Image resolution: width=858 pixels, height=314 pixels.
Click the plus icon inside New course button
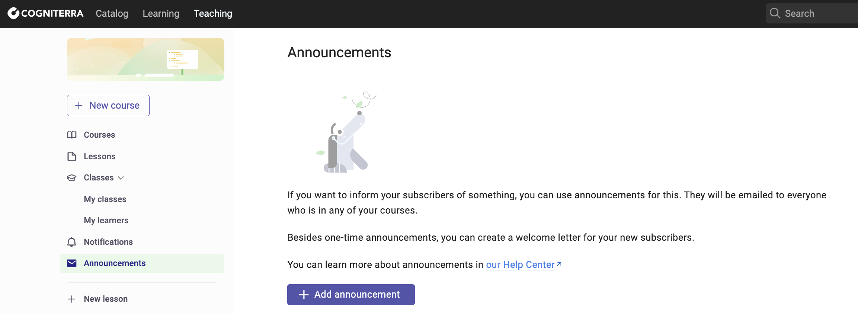79,106
